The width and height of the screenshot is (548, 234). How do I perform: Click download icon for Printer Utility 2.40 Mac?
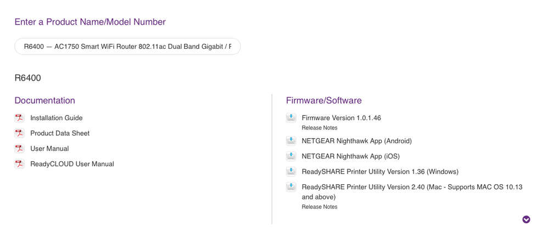click(291, 187)
